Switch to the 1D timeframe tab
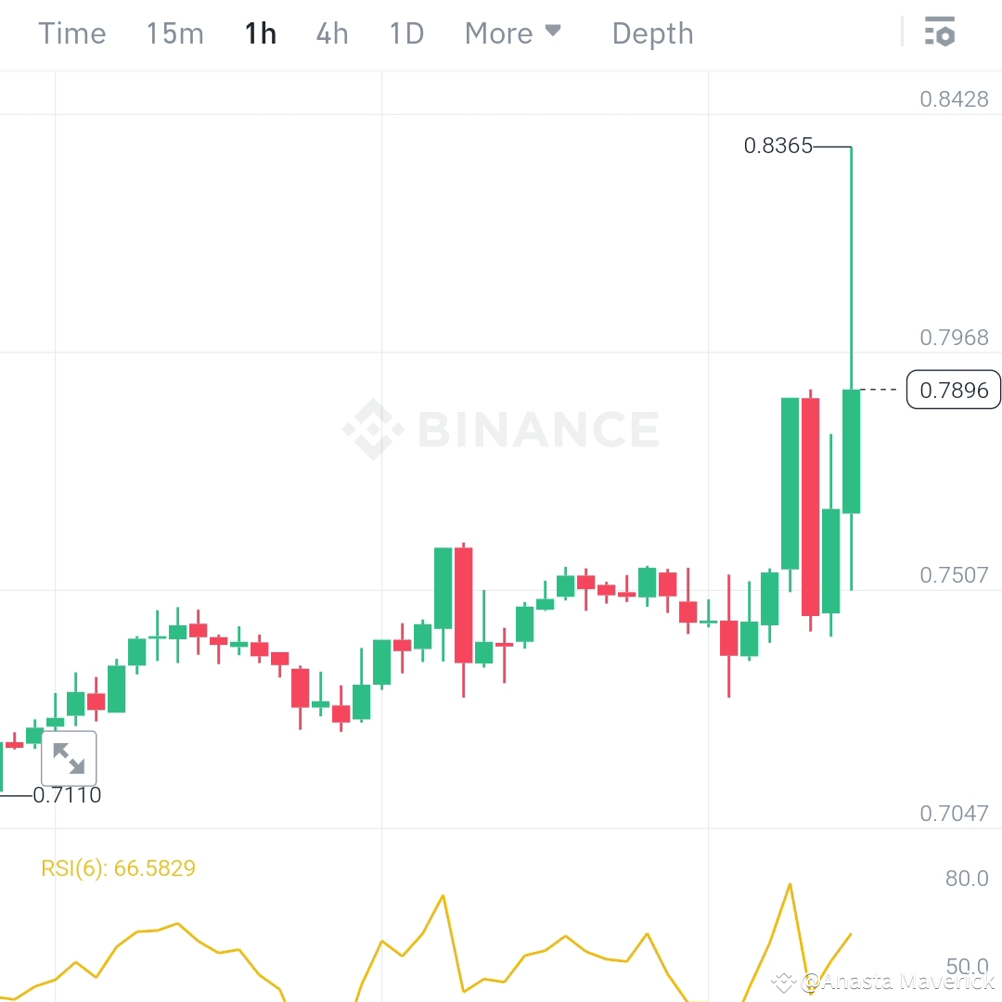Screen dimensions: 1002x1002 tap(405, 32)
